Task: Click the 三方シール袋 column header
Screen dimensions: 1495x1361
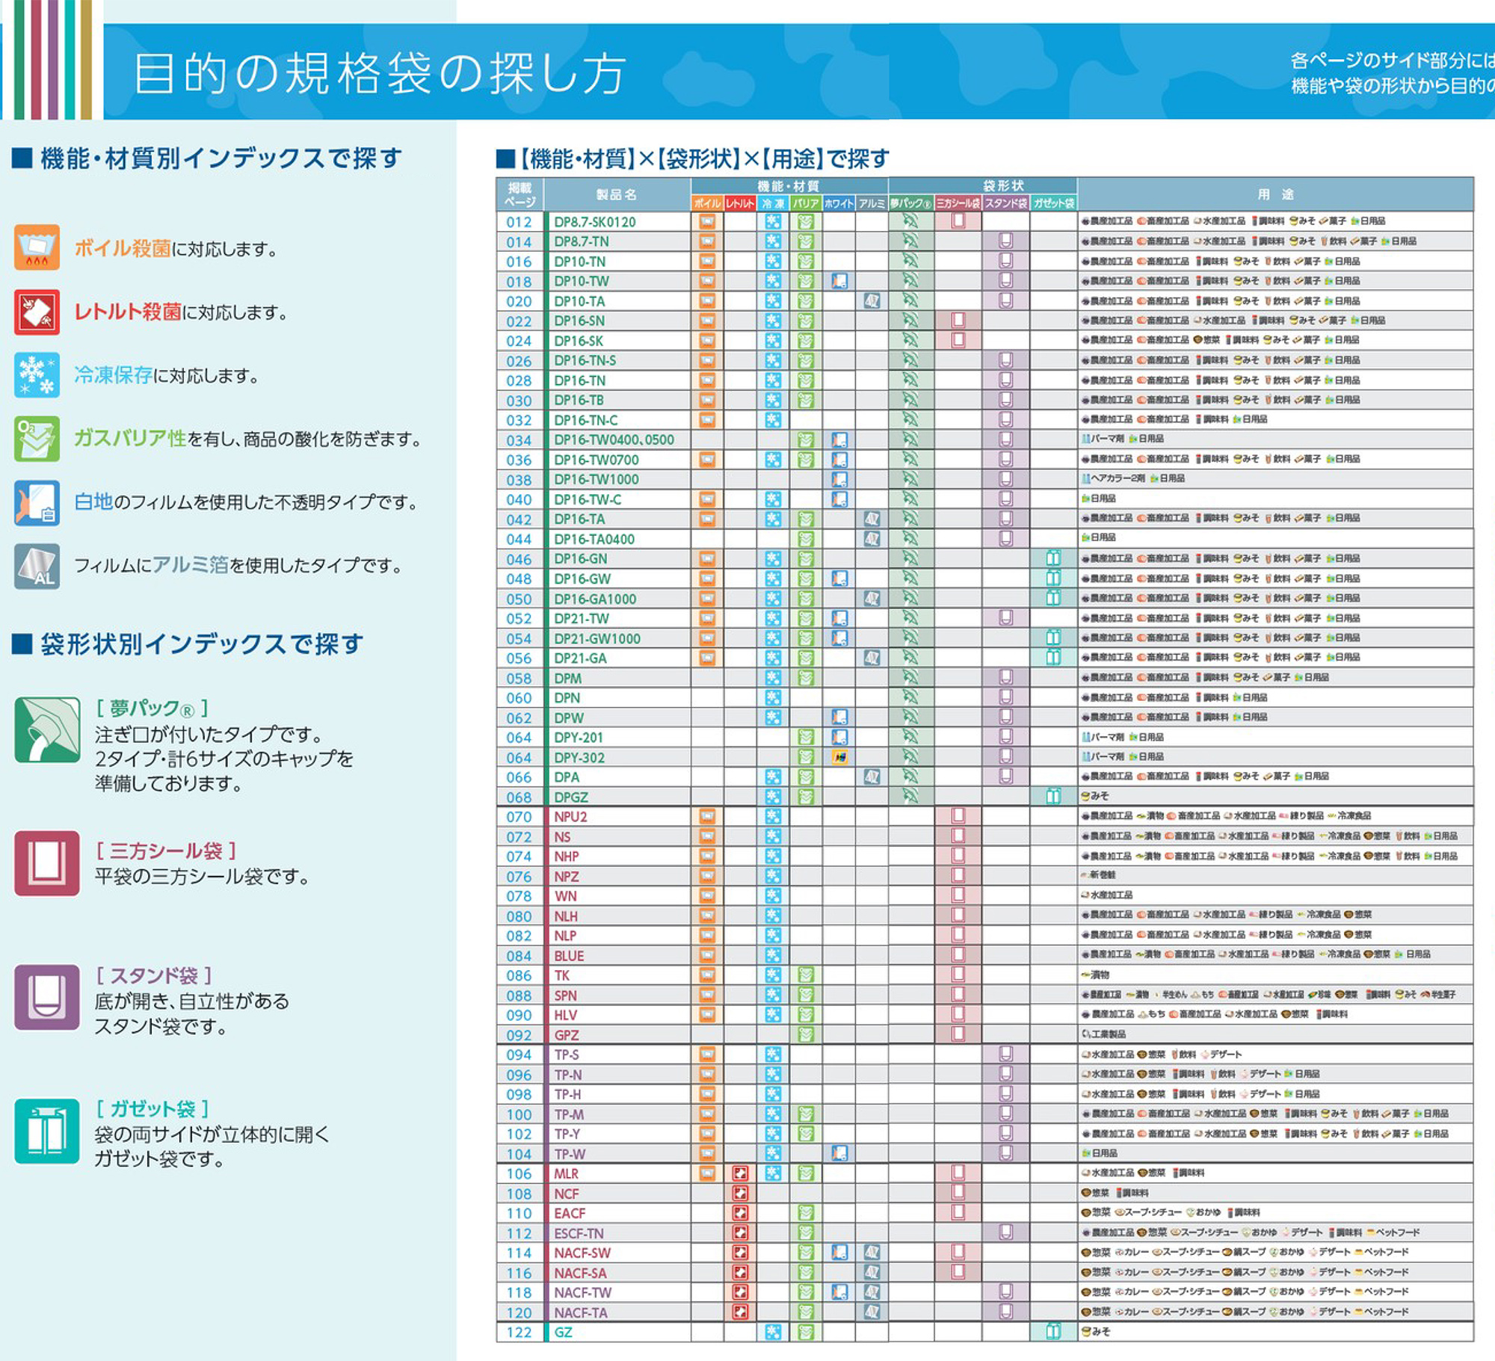Action: [958, 203]
